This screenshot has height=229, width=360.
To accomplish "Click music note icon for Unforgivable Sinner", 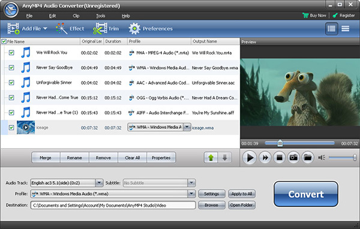I will (x=26, y=82).
